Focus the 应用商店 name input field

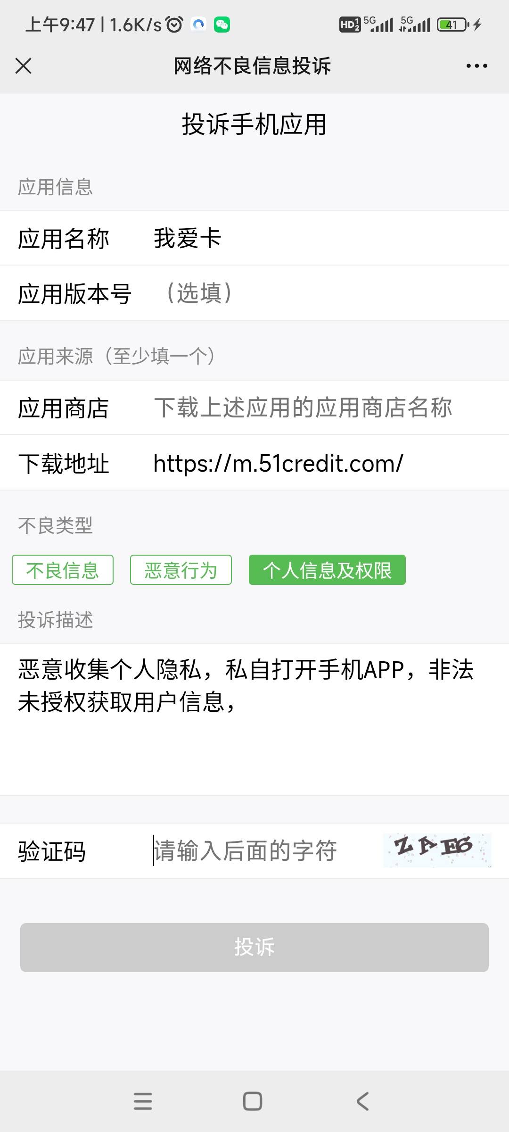tap(254, 408)
